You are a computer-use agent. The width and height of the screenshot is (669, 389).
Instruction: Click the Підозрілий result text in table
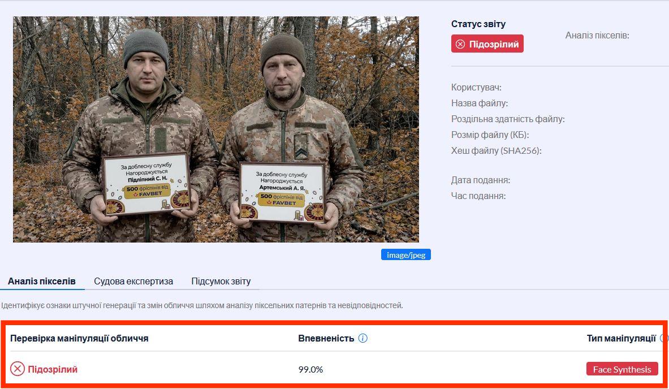tap(53, 369)
